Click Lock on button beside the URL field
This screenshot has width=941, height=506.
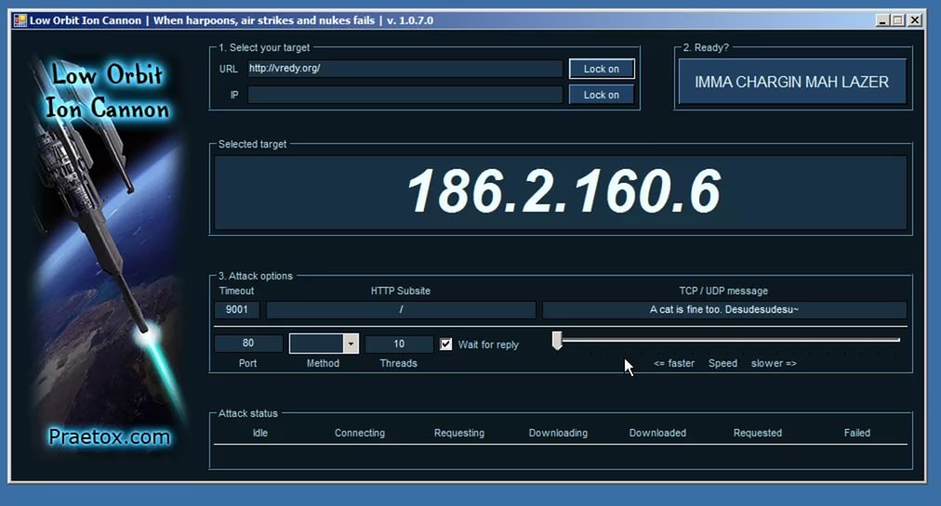tap(602, 69)
